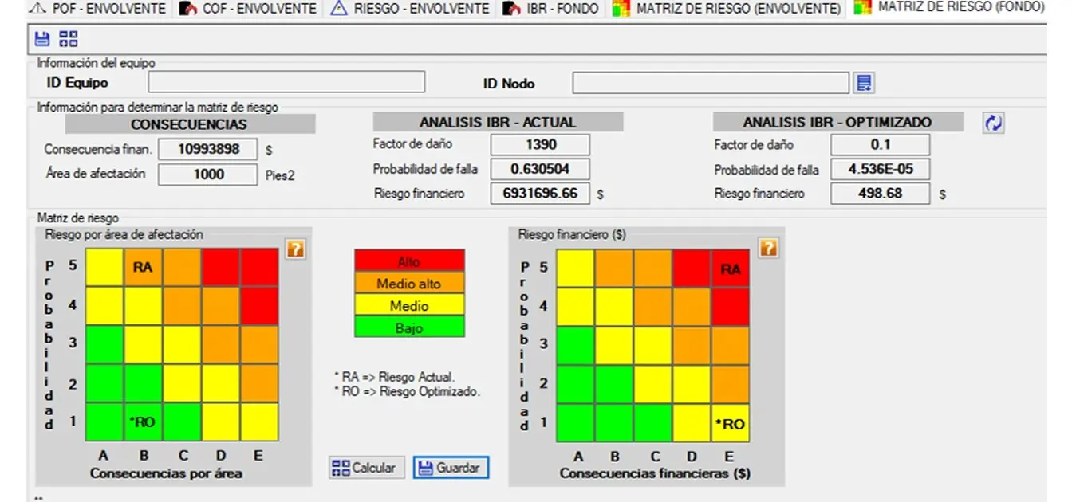Click the green Bajo legend swatch
The width and height of the screenshot is (1072, 502).
click(x=409, y=327)
